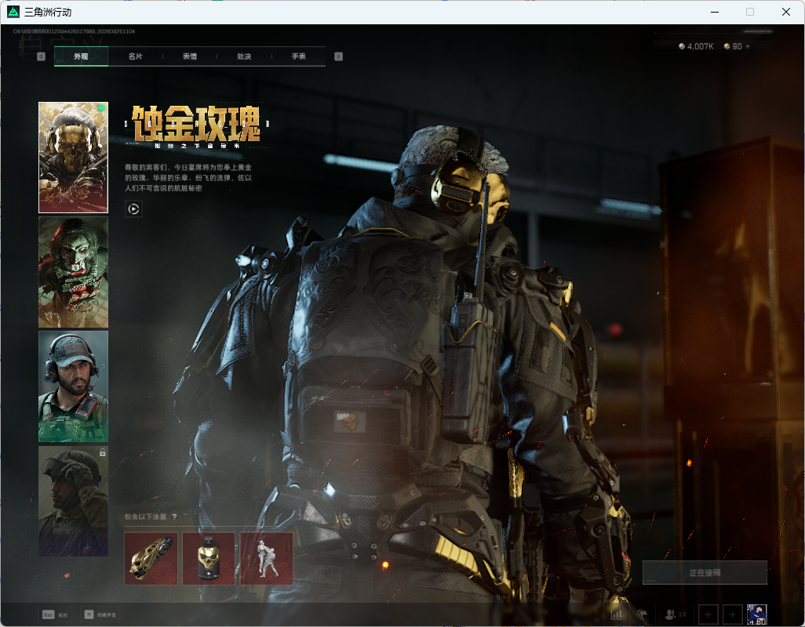Click the second empty squad plus slot

pyautogui.click(x=733, y=614)
